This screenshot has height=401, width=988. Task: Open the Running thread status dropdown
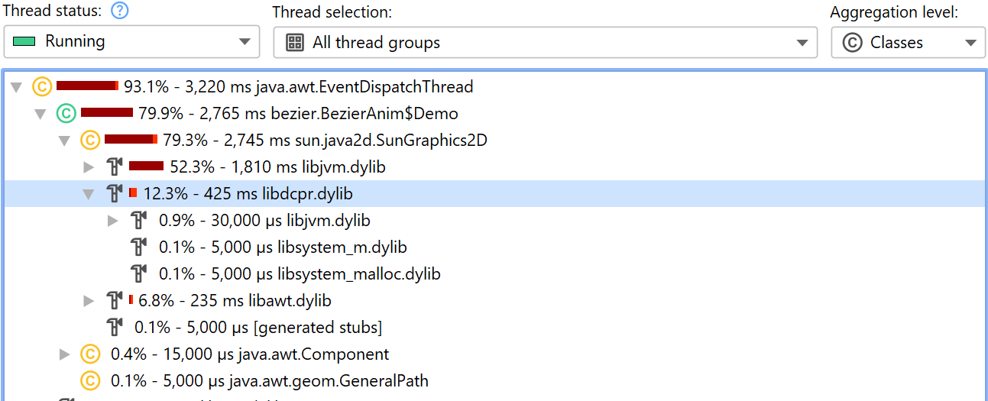click(131, 42)
